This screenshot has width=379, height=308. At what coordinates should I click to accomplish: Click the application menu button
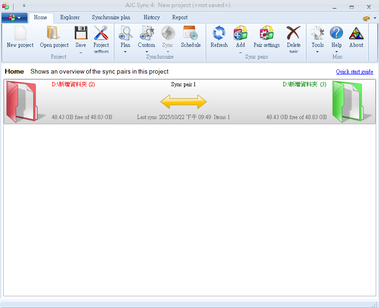click(x=15, y=18)
